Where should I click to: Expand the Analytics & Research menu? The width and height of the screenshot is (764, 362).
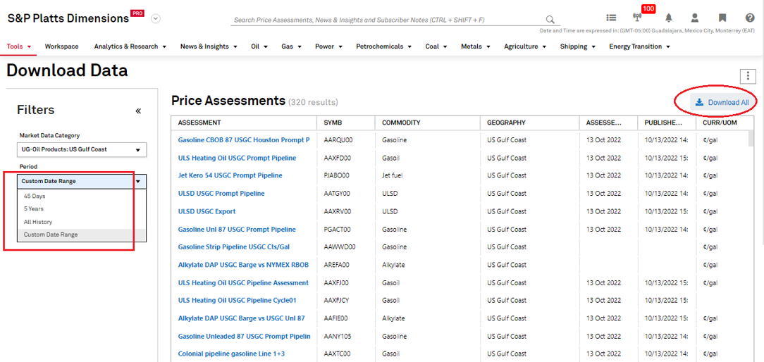[x=130, y=46]
